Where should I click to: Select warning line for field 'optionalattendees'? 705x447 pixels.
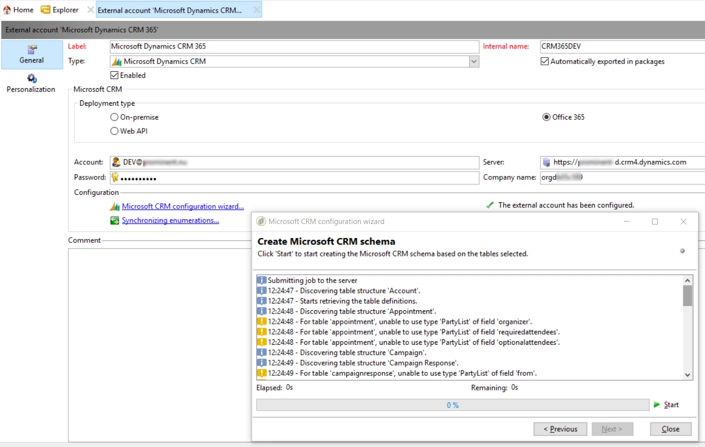414,342
